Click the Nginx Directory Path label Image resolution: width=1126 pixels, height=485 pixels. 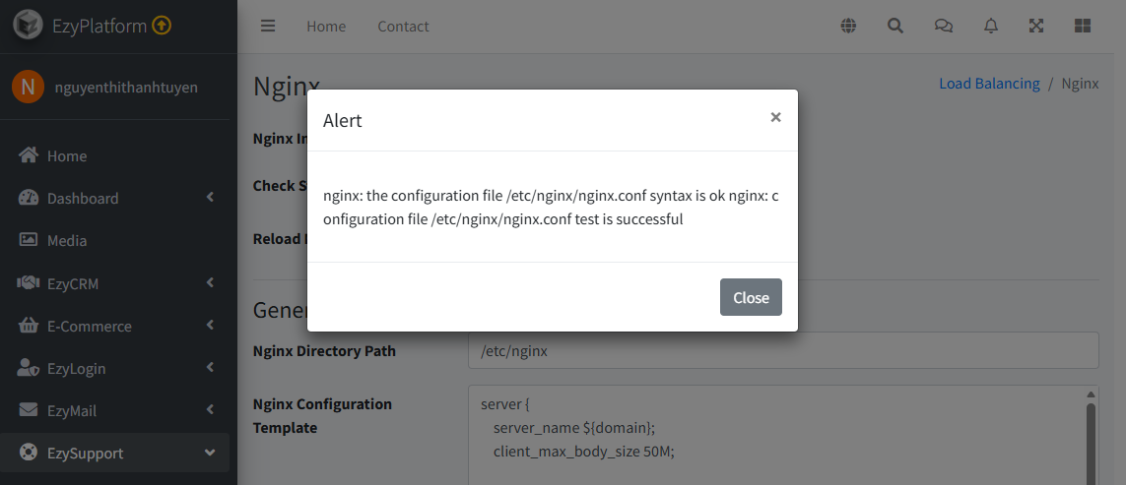(x=324, y=351)
